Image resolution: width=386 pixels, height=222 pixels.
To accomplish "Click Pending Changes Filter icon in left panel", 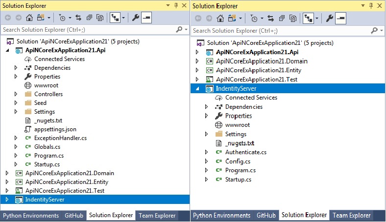I will pos(62,18).
